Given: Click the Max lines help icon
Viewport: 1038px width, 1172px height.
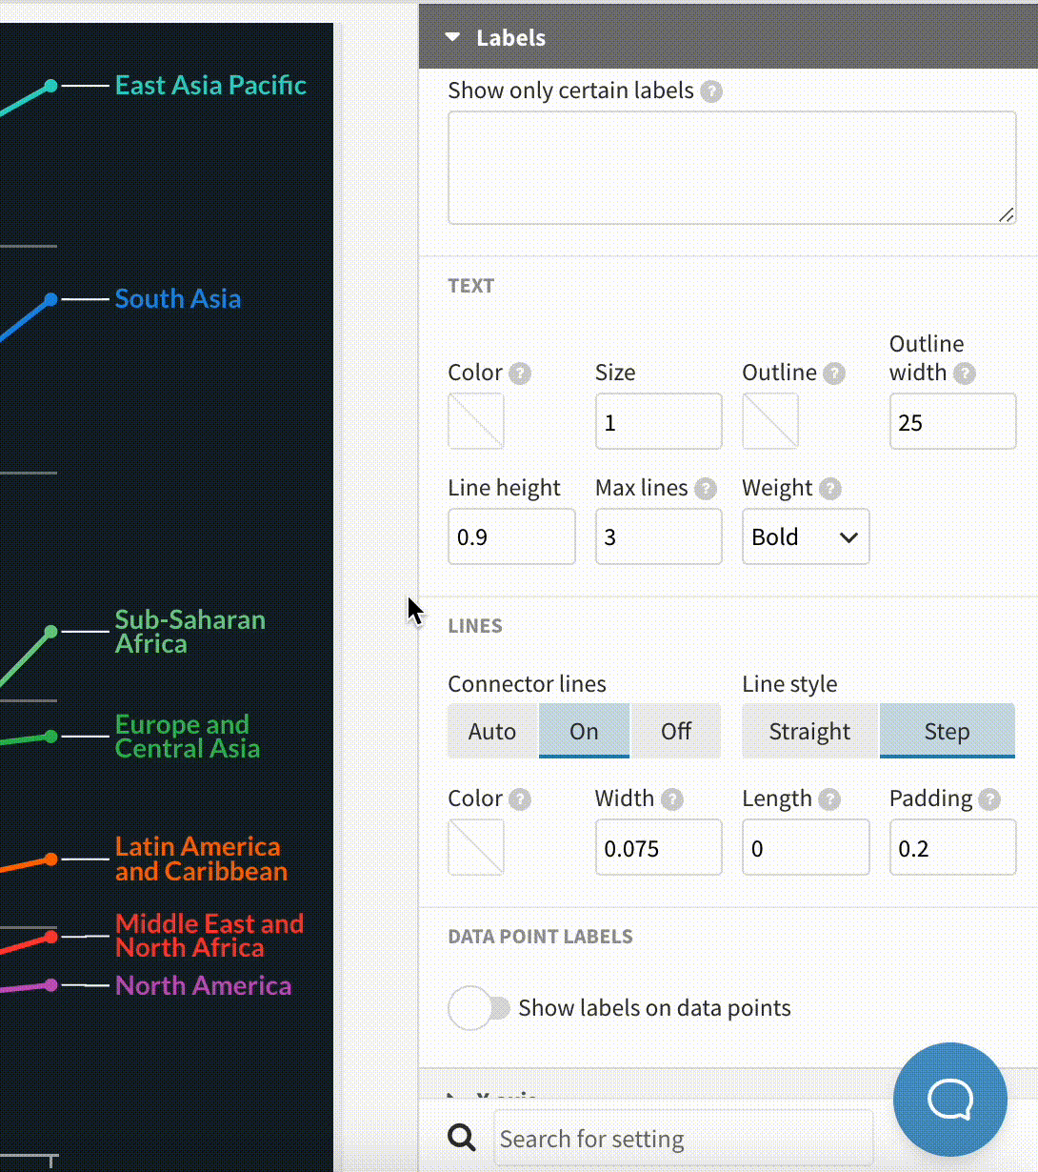Looking at the screenshot, I should coord(705,489).
